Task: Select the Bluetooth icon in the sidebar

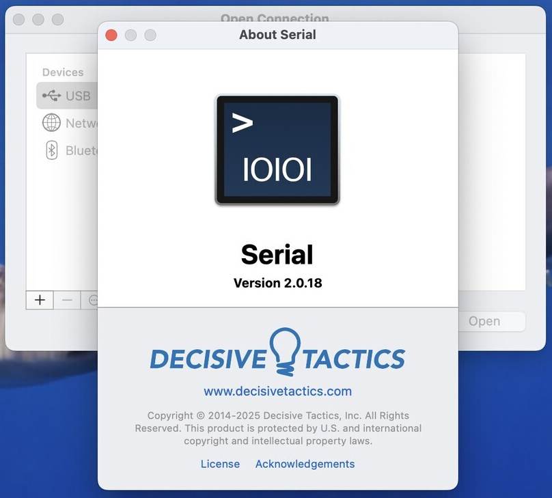Action: pyautogui.click(x=51, y=150)
